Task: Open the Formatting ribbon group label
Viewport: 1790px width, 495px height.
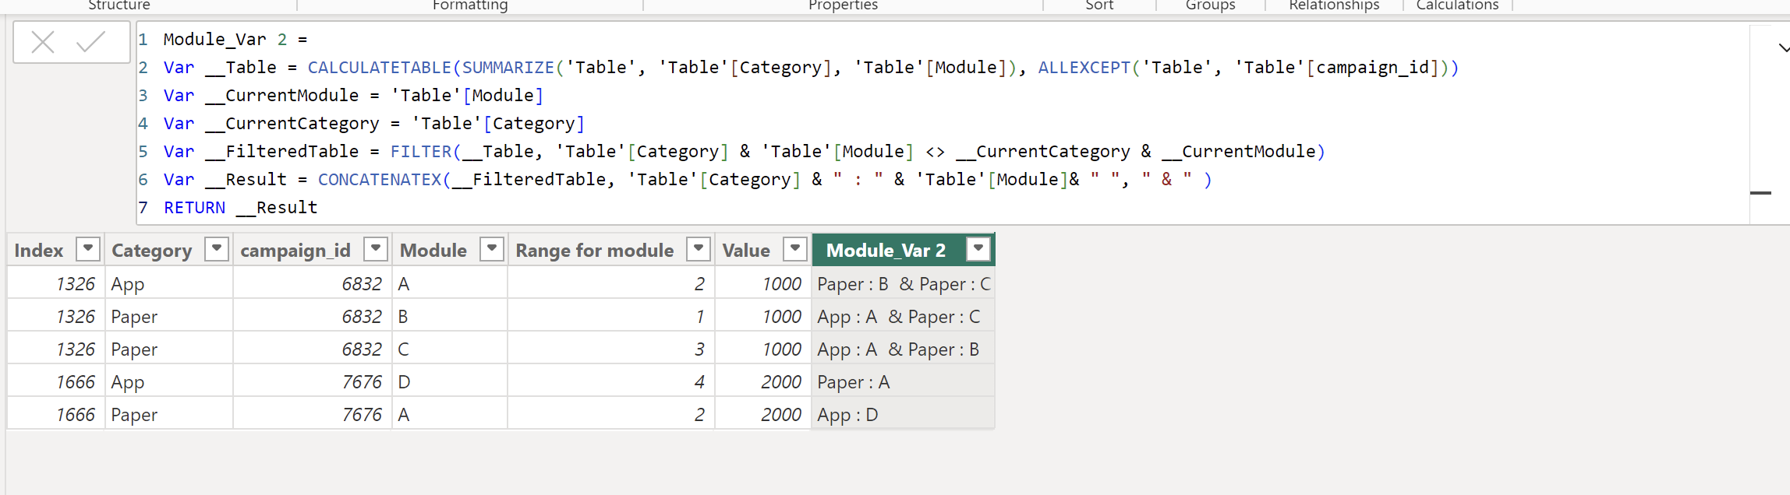Action: [470, 5]
